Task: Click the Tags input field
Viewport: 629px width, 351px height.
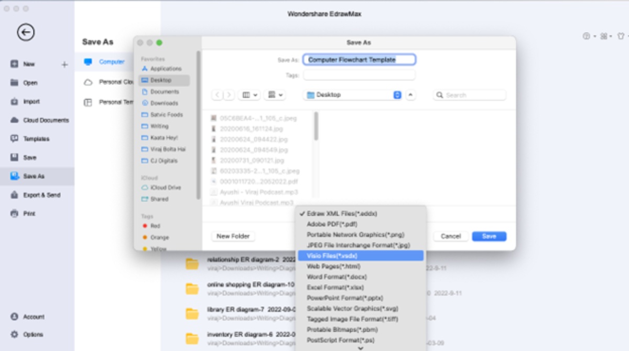Action: point(360,75)
